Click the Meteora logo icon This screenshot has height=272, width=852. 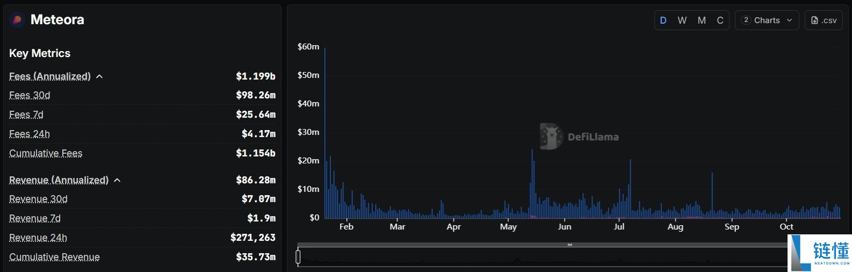tap(17, 20)
